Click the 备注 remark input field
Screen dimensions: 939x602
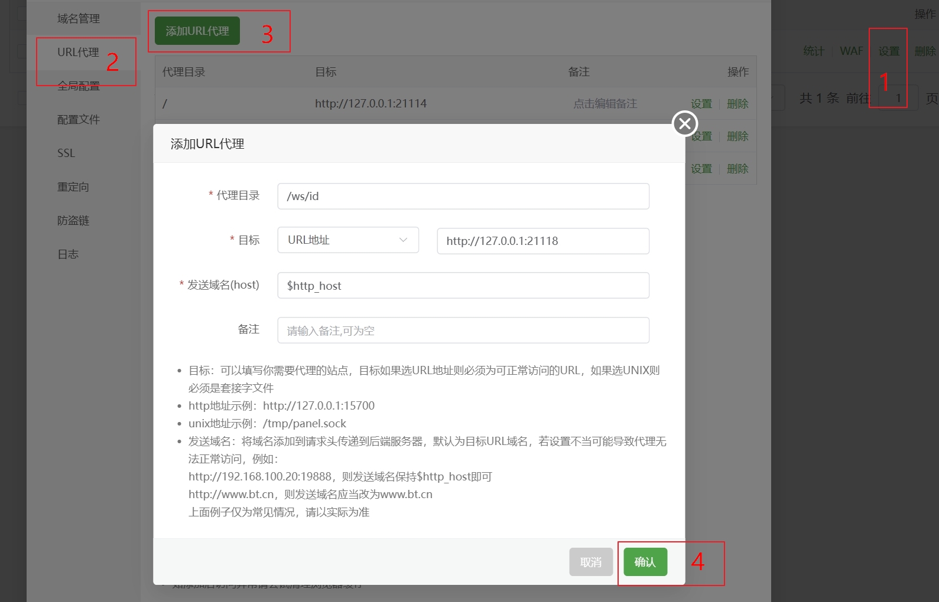(x=463, y=331)
